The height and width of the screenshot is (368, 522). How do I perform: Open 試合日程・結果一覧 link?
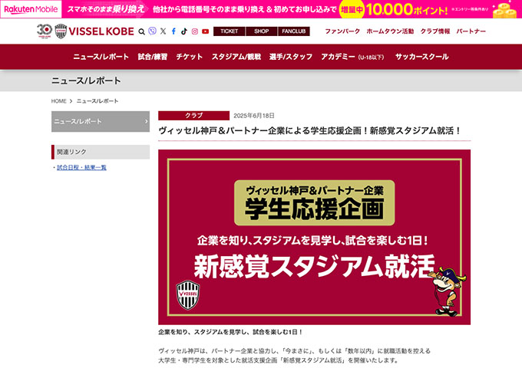pyautogui.click(x=81, y=168)
